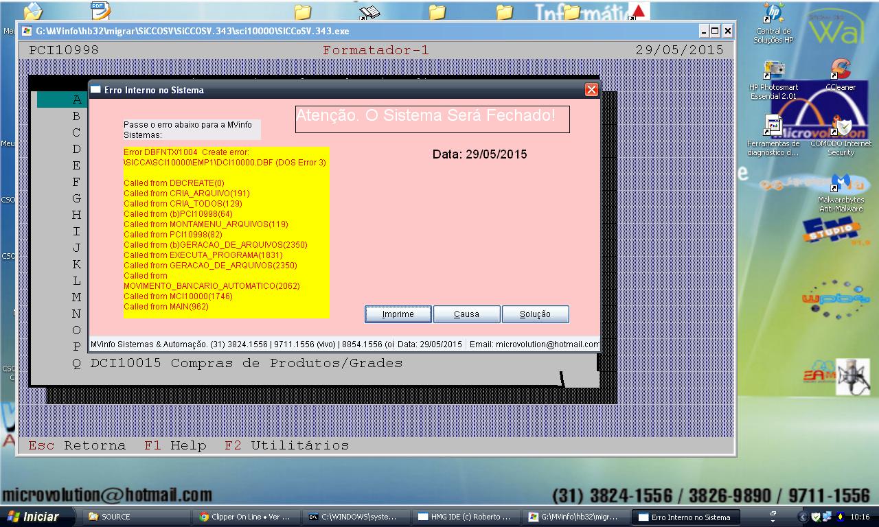
Task: Click the Solução button
Action: (536, 314)
